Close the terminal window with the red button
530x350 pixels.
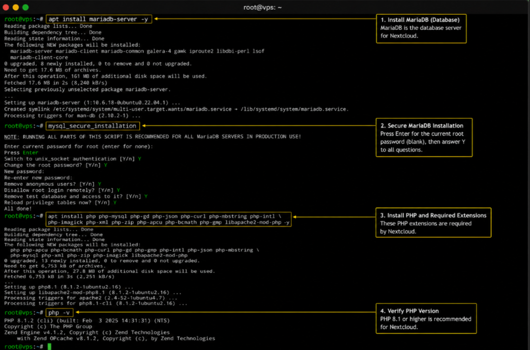tap(6, 7)
